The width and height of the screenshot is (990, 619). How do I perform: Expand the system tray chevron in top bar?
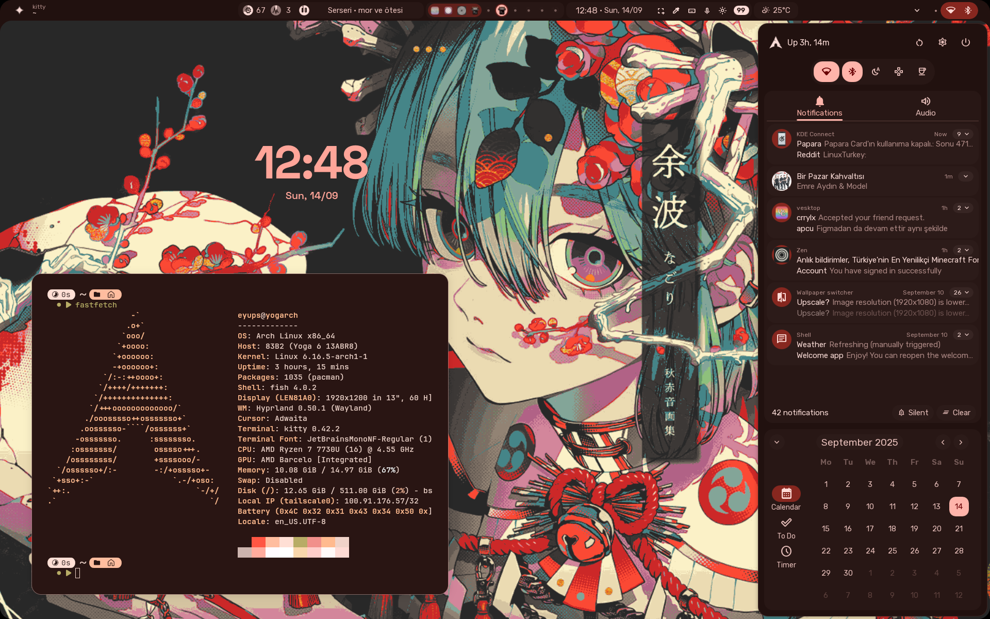(917, 10)
